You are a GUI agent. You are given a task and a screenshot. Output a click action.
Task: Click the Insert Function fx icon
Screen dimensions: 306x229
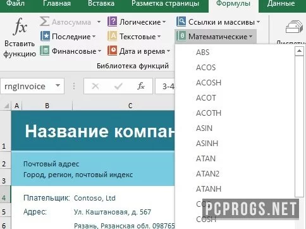click(x=20, y=27)
